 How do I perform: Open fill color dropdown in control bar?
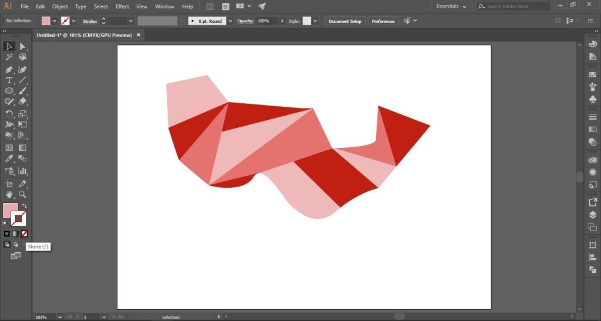(54, 21)
